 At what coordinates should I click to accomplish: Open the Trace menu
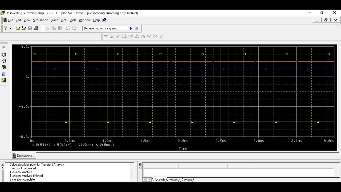[54, 20]
